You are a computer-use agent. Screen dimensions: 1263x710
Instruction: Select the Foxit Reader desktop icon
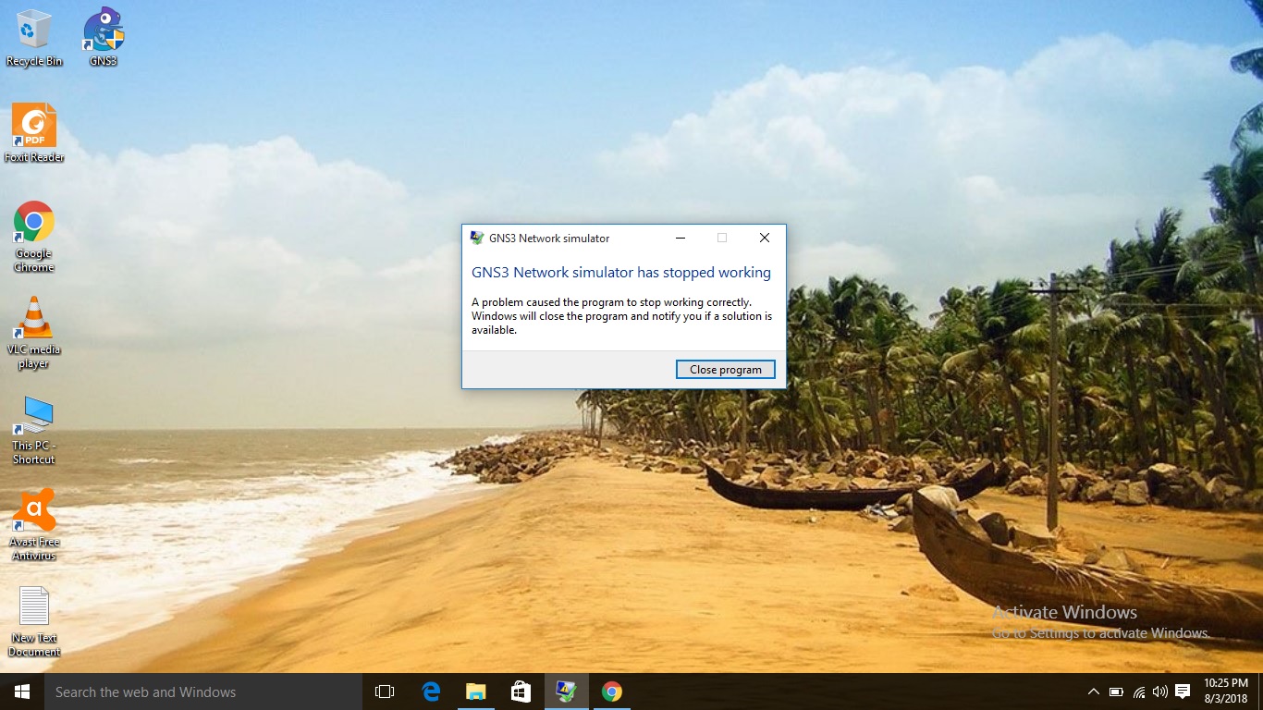click(34, 133)
